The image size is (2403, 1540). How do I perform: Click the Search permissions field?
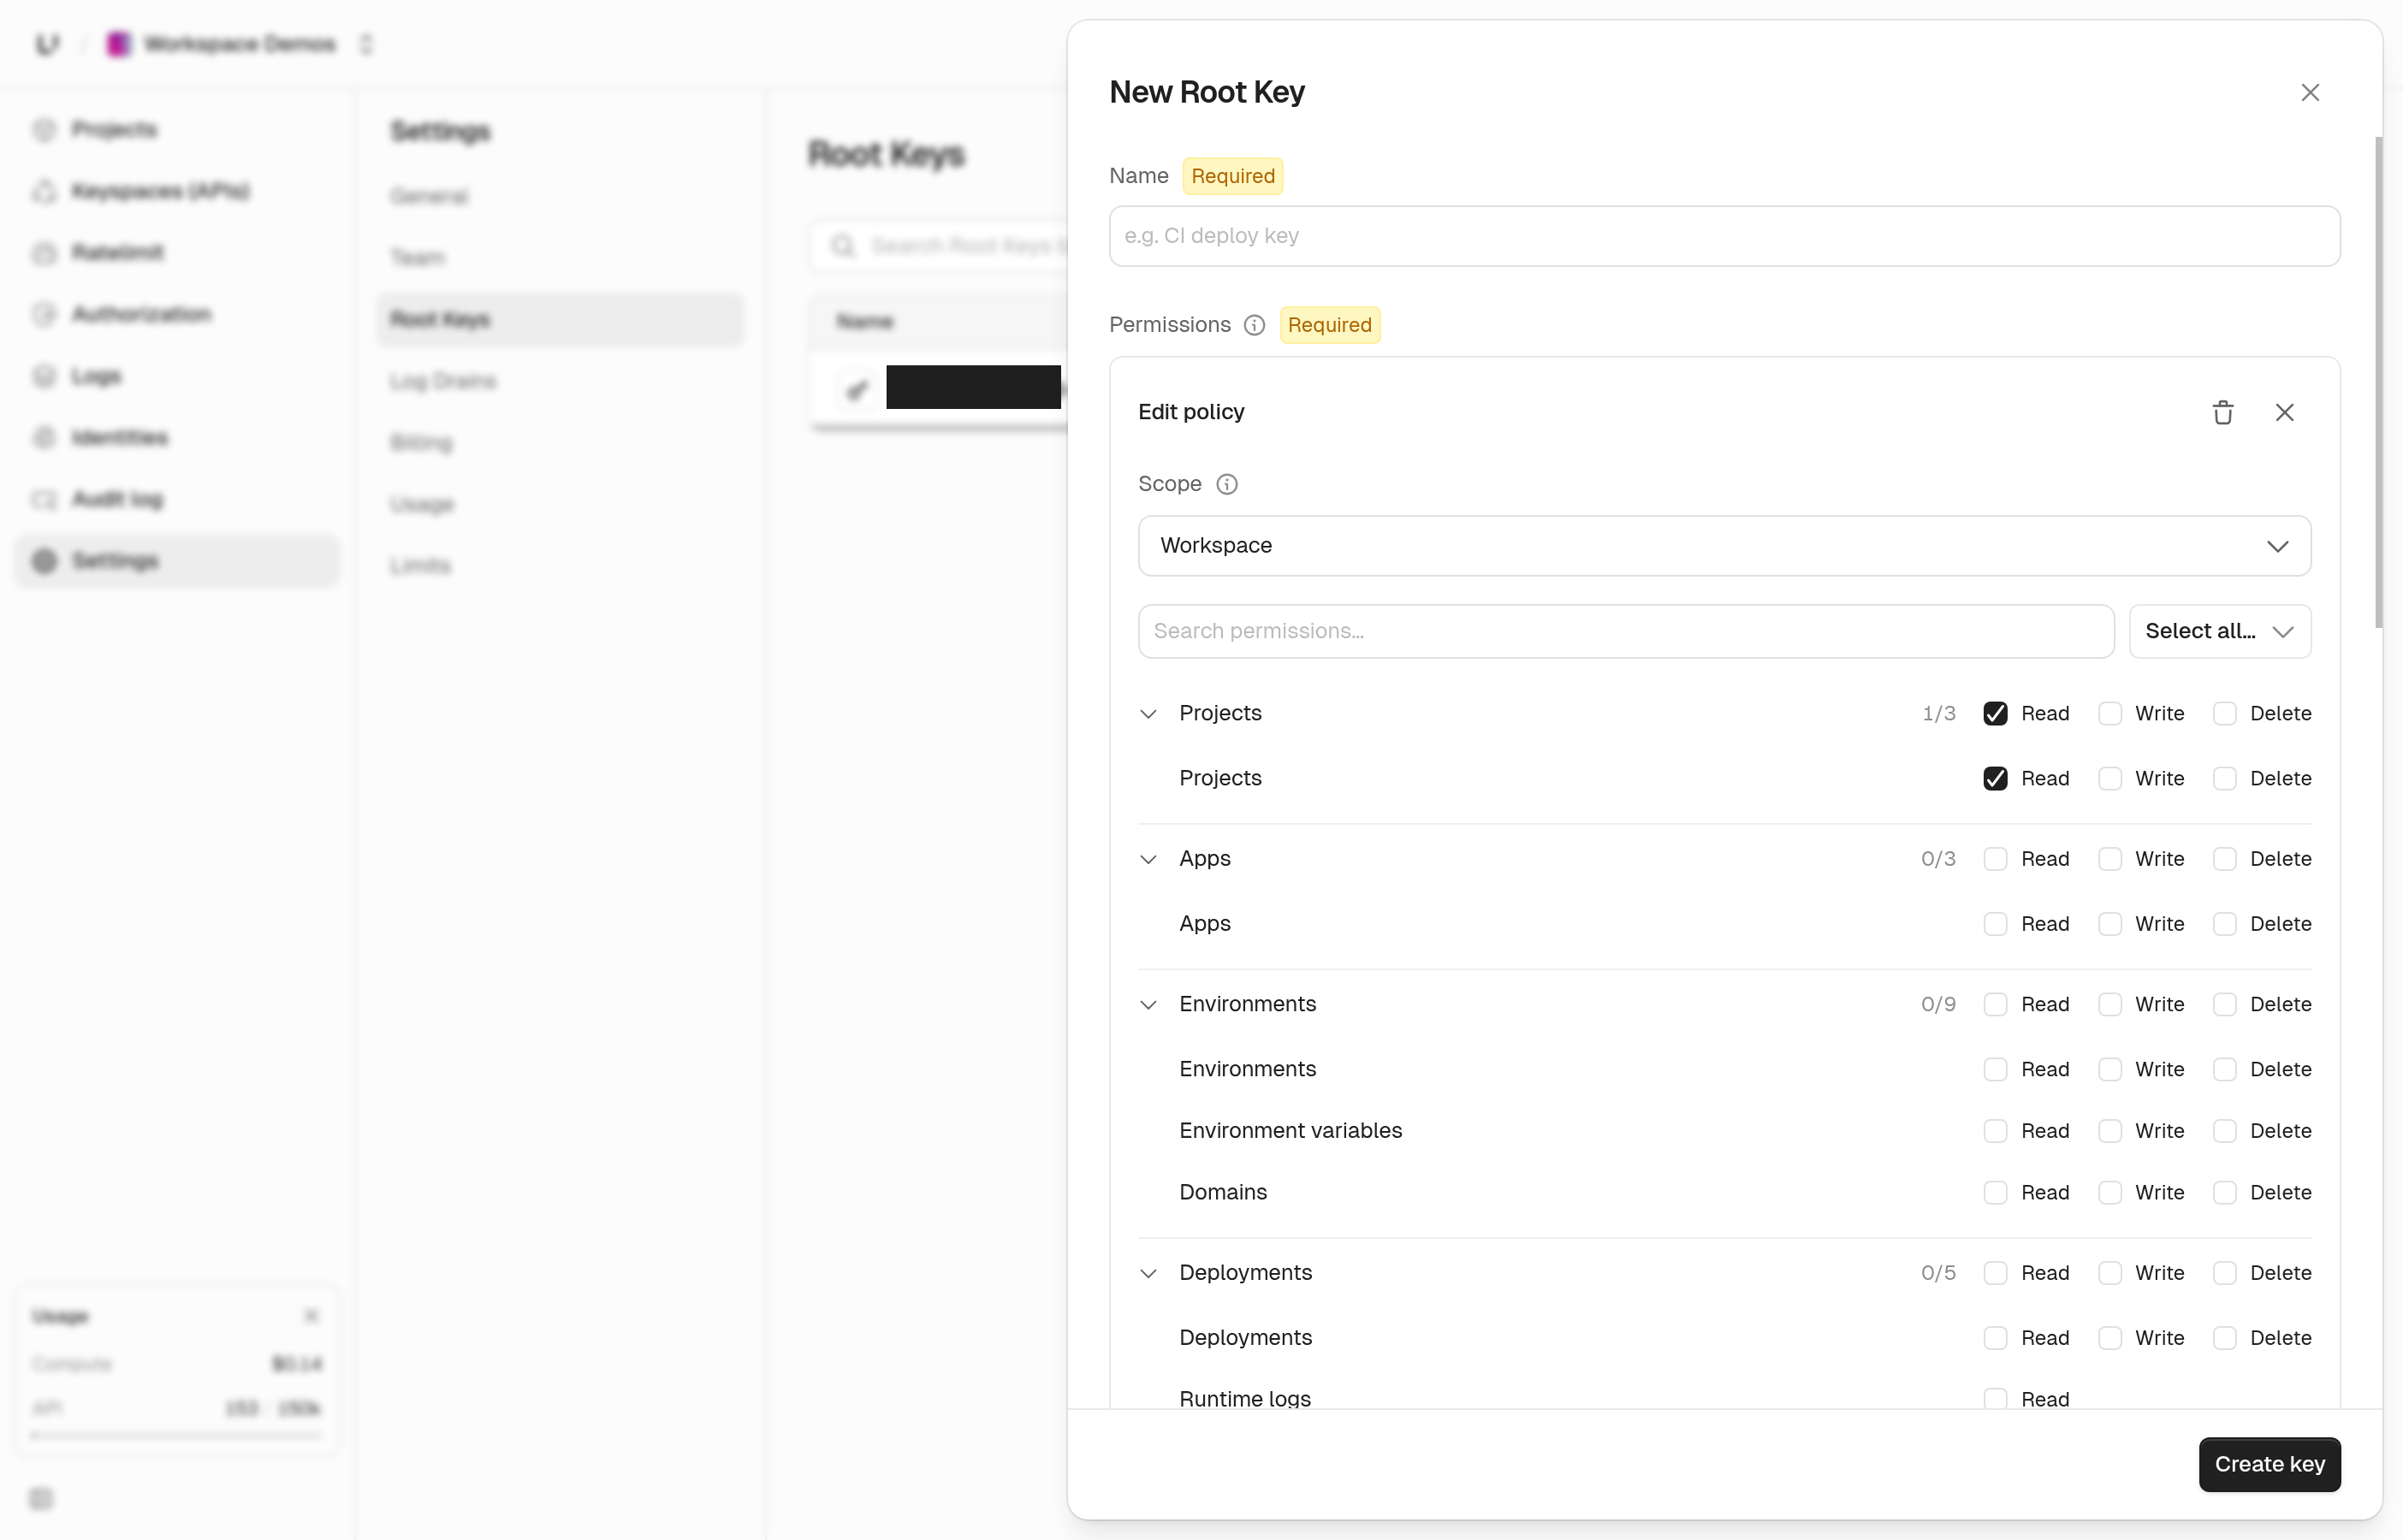click(x=1625, y=631)
